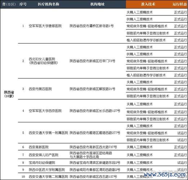This screenshot has width=188, height=180.
Task: Select 夫精人工授精技术 for 西安高新医院
Action: coord(140,147)
